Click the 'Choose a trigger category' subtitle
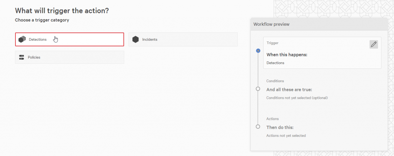This screenshot has height=156, width=394. [42, 20]
